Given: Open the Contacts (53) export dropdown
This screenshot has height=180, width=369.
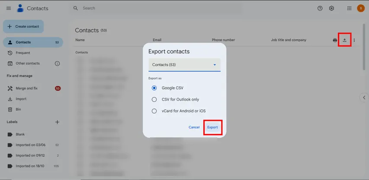Looking at the screenshot, I should click(x=184, y=65).
